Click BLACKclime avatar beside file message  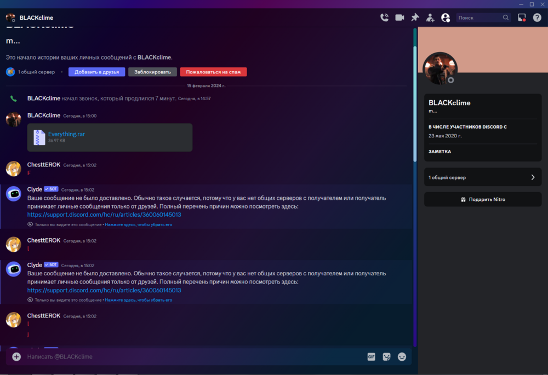click(x=14, y=119)
